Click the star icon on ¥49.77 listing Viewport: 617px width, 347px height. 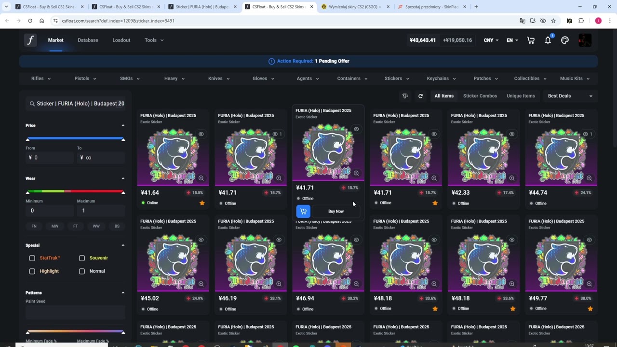[x=590, y=308]
